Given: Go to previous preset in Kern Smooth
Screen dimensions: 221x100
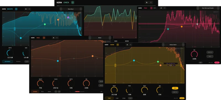Looking at the screenshot, I should tap(61, 9).
